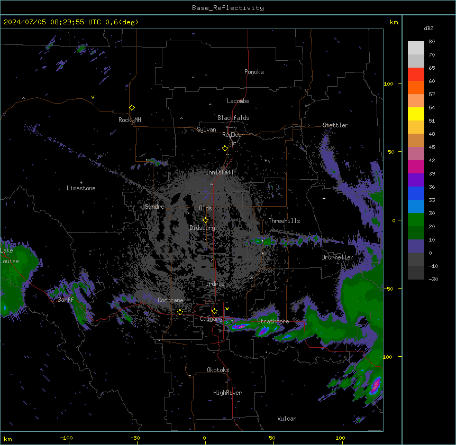The image size is (456, 445).
Task: Click the Lake Louise label
Action: click(x=10, y=256)
